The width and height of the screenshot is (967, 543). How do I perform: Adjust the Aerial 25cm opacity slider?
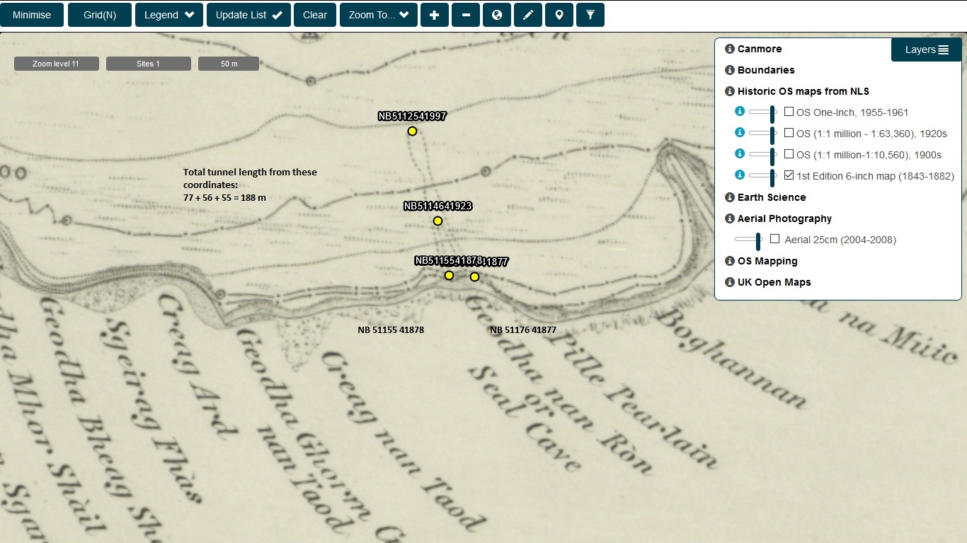tap(758, 240)
